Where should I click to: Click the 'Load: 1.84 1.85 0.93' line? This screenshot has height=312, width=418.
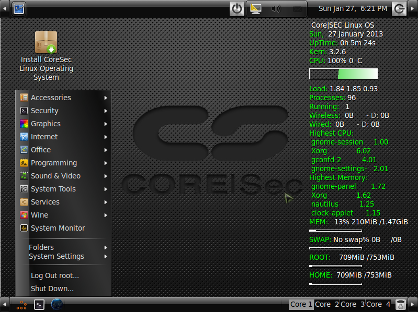343,89
